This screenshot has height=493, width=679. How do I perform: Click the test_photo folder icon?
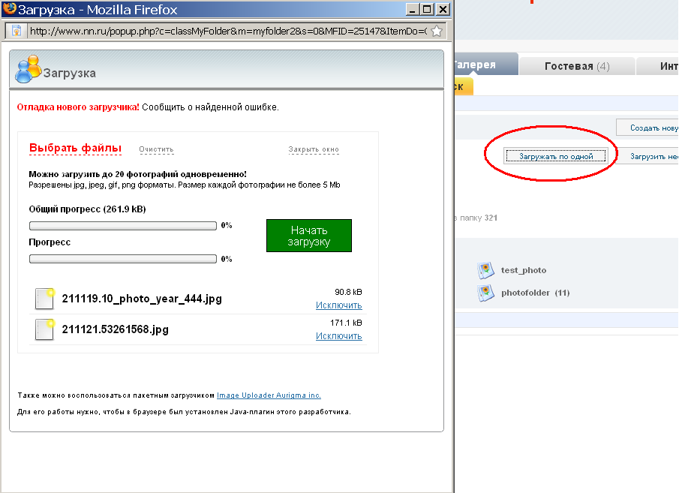(x=486, y=270)
